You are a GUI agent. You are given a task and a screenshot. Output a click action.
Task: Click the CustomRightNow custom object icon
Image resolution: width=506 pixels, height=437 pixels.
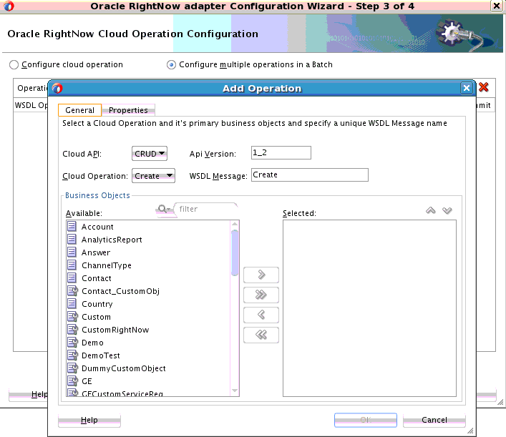[72, 330]
